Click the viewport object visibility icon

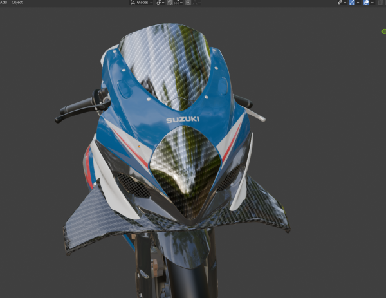pyautogui.click(x=340, y=3)
